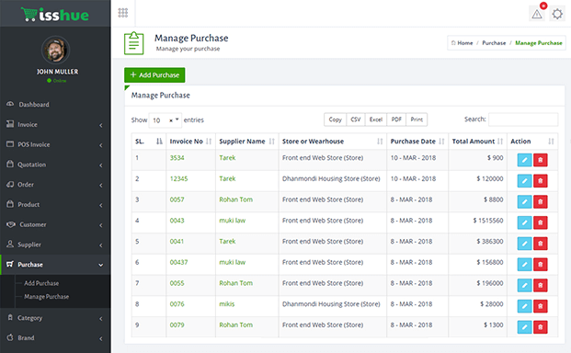Open the alert warning notifications icon
571x353 pixels.
point(537,14)
